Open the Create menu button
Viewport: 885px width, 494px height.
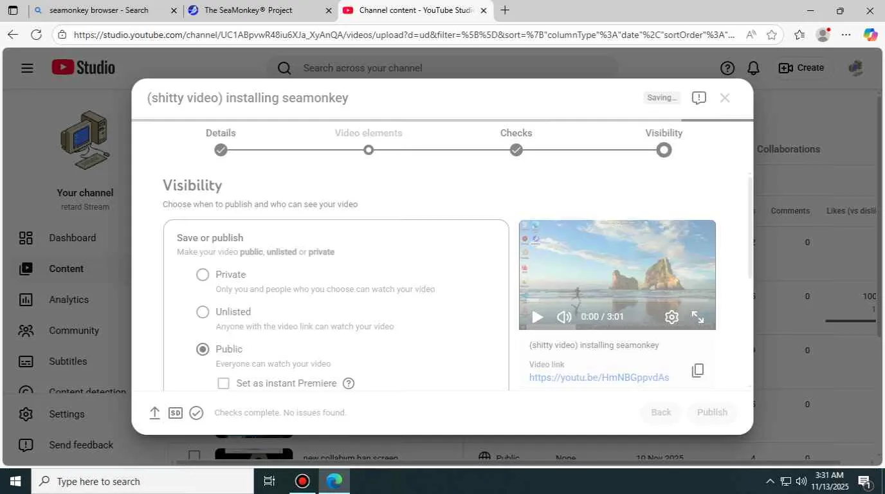tap(801, 68)
